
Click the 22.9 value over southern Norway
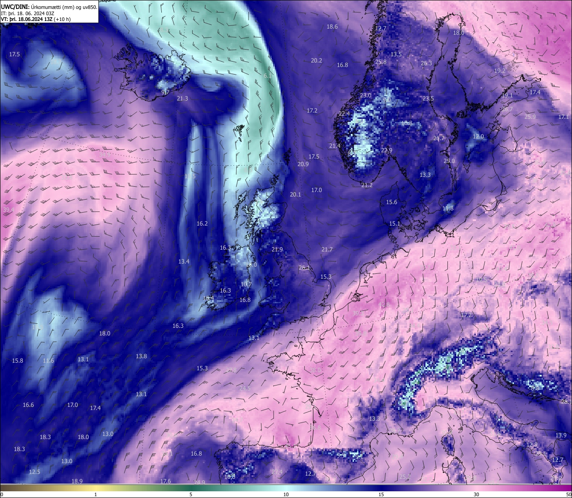coord(387,151)
